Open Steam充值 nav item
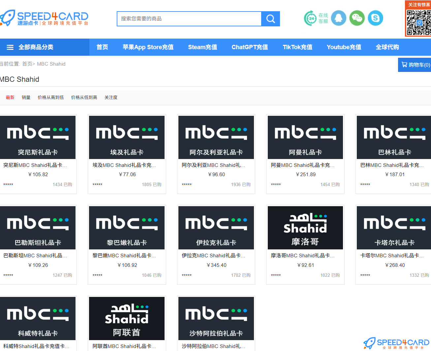This screenshot has height=351, width=431. click(202, 47)
